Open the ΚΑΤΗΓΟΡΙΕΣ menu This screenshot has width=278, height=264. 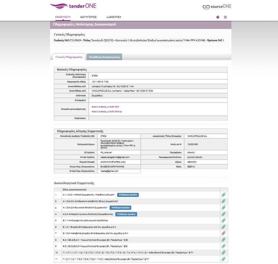point(88,17)
